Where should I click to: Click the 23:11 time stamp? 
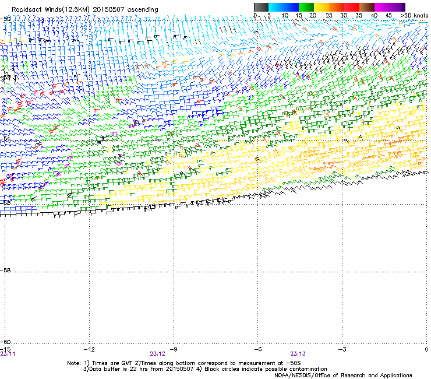[8, 354]
